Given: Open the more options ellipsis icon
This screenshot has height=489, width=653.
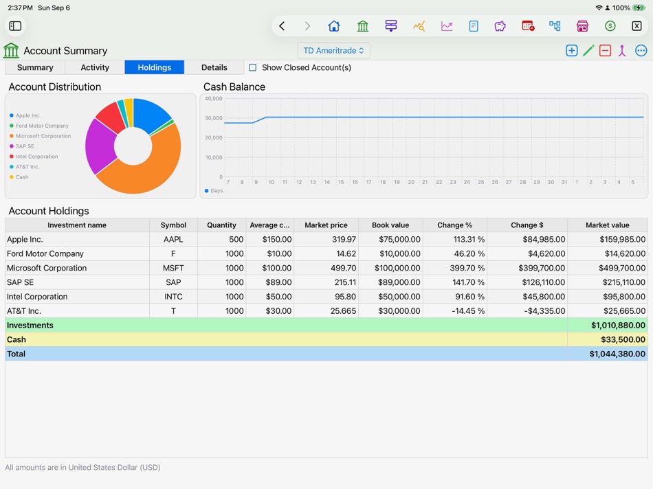Looking at the screenshot, I should (641, 51).
